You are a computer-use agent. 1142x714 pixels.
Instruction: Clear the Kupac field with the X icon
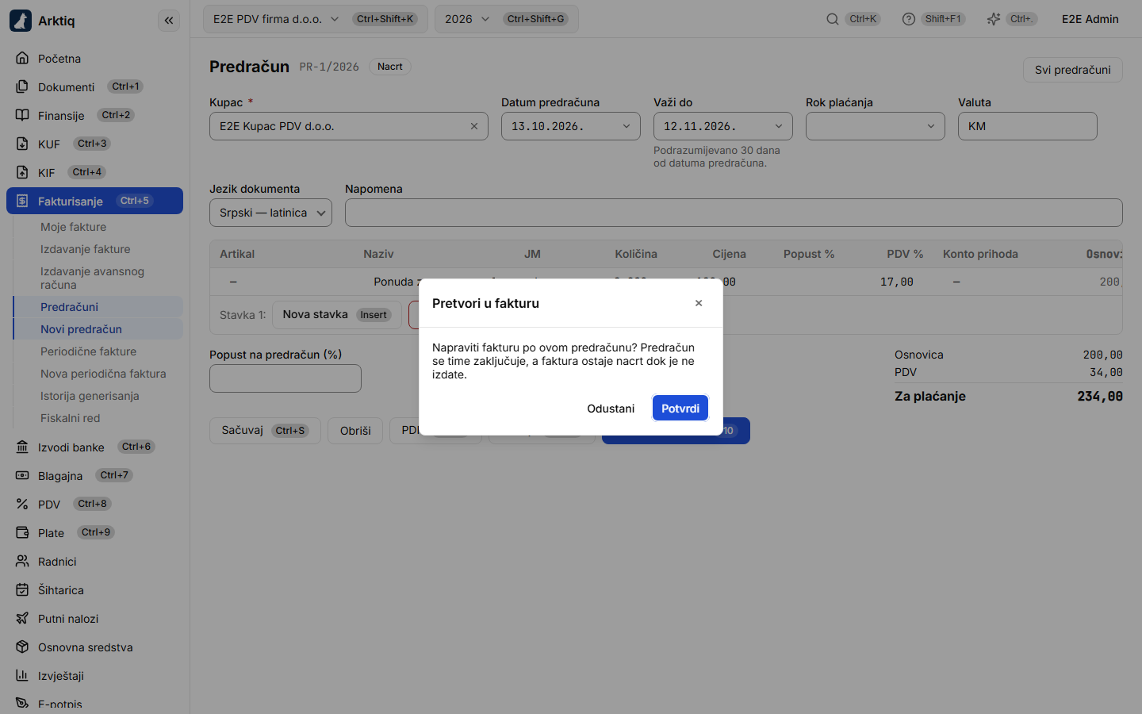click(x=474, y=126)
